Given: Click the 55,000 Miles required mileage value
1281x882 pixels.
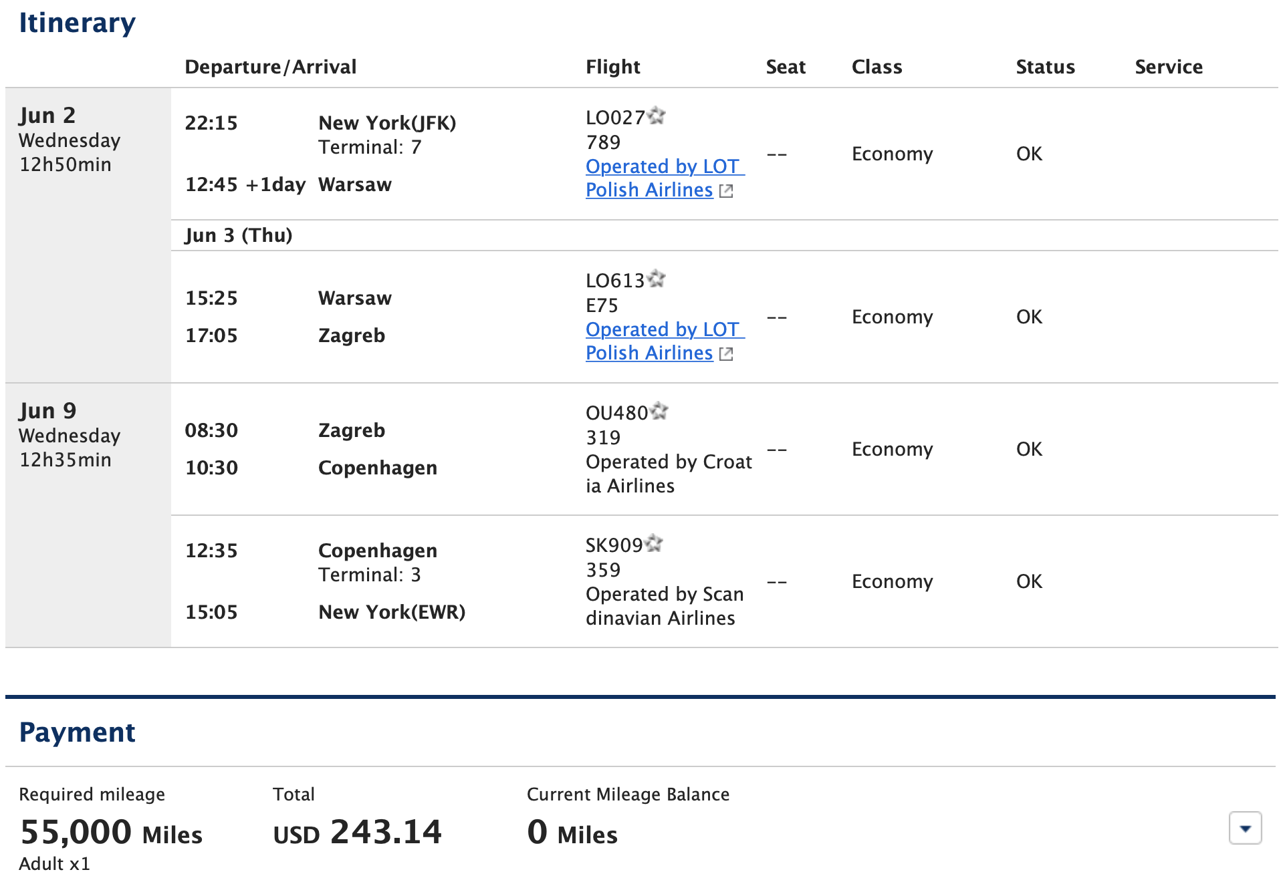Looking at the screenshot, I should pos(110,832).
